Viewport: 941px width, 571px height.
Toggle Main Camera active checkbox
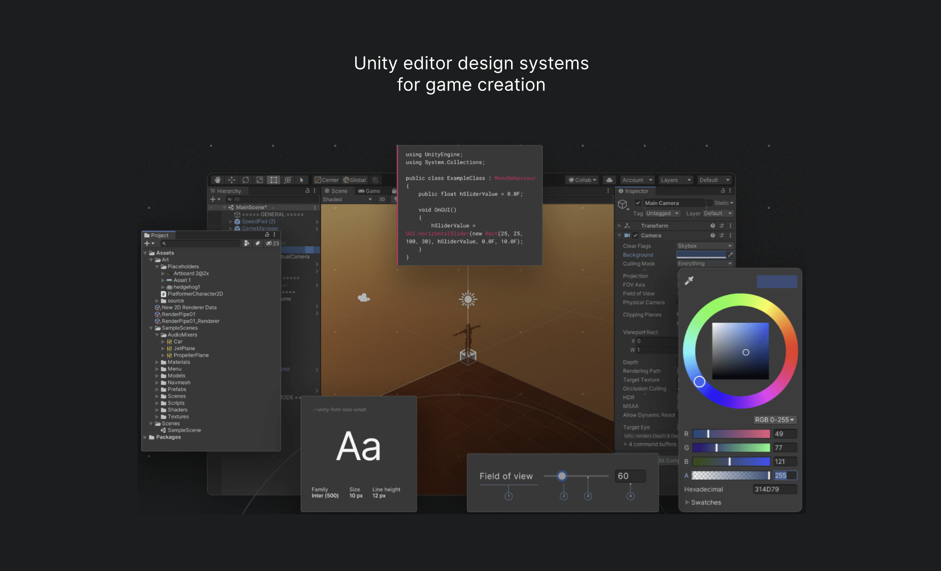[638, 203]
